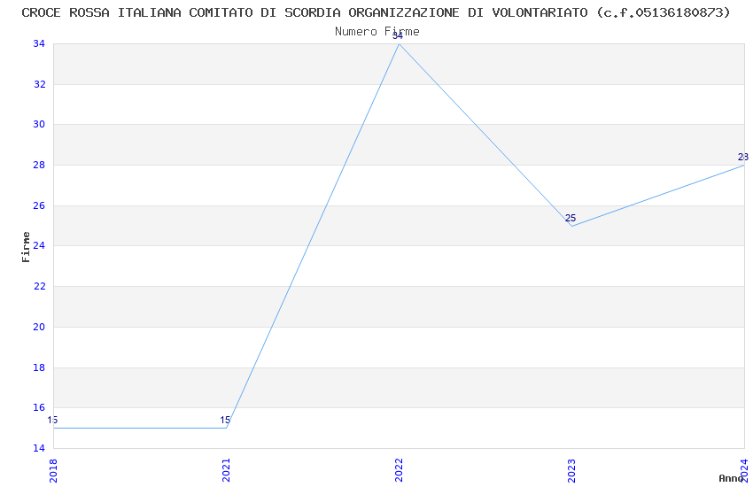This screenshot has width=753, height=487.
Task: Click the 'Firme' y-axis label
Action: (x=26, y=247)
